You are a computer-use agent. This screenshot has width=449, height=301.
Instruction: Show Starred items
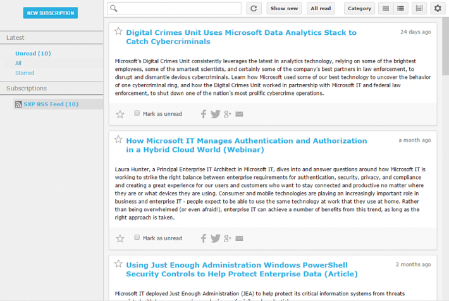coord(25,73)
